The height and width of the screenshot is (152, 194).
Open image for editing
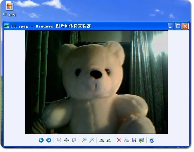142,140
